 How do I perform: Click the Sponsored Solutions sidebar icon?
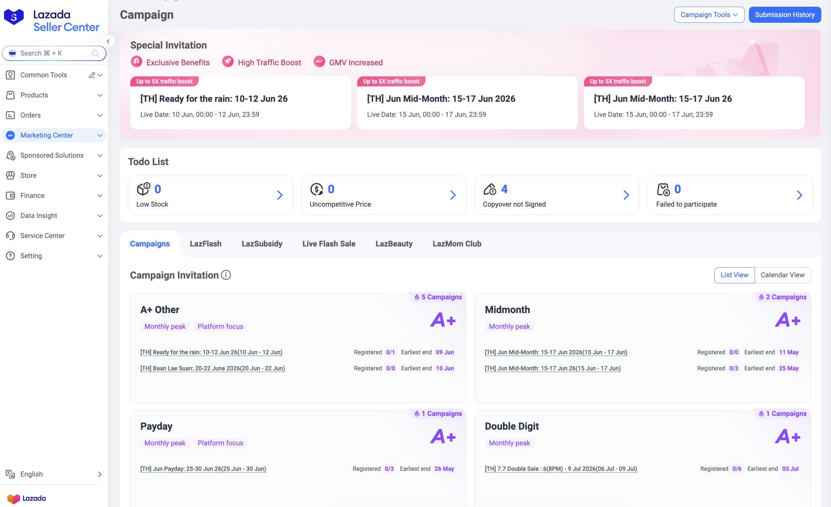pos(10,155)
